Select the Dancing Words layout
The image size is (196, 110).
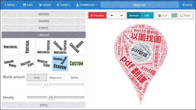point(10,63)
